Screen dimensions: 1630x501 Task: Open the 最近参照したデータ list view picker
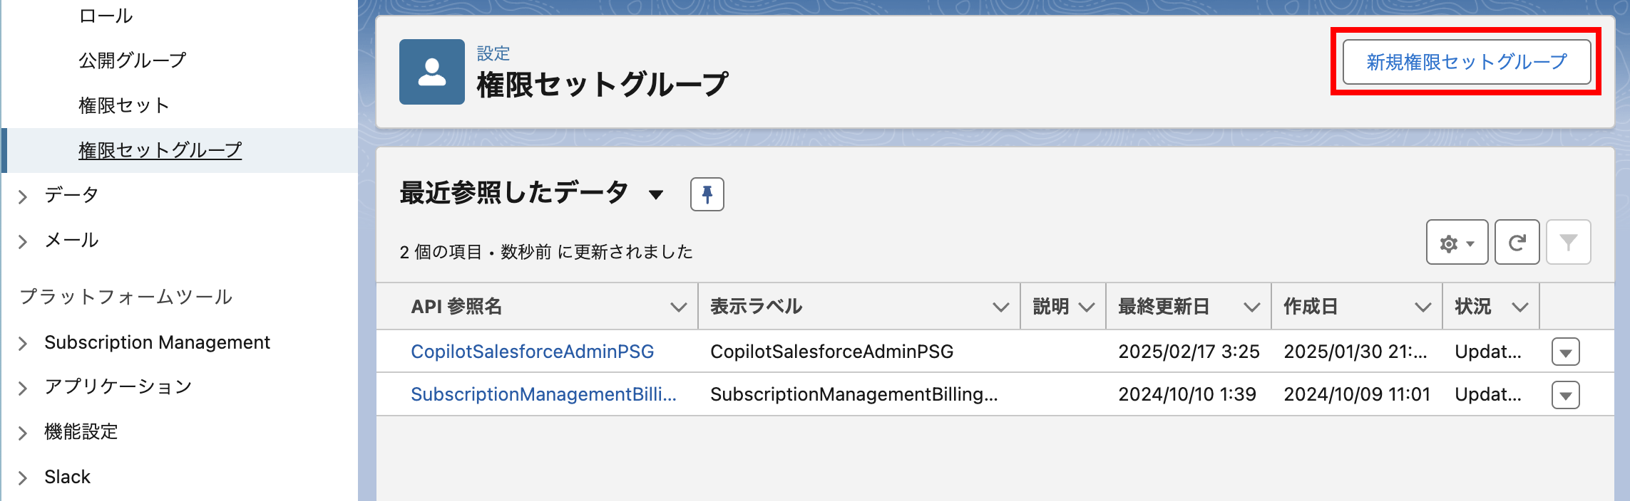pyautogui.click(x=656, y=194)
